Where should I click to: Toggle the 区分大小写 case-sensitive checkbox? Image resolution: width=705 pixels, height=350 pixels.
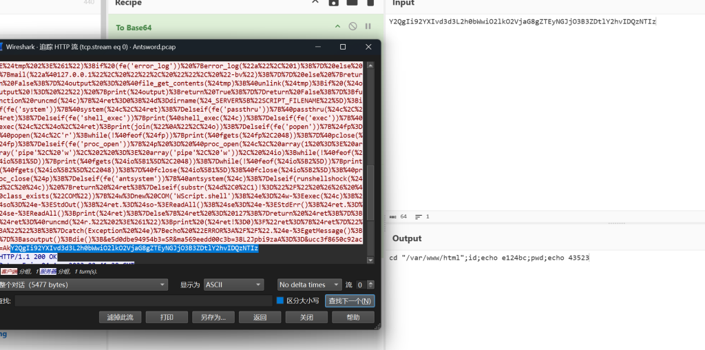click(x=280, y=301)
